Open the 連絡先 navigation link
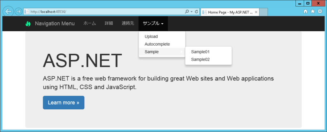 pos(128,23)
